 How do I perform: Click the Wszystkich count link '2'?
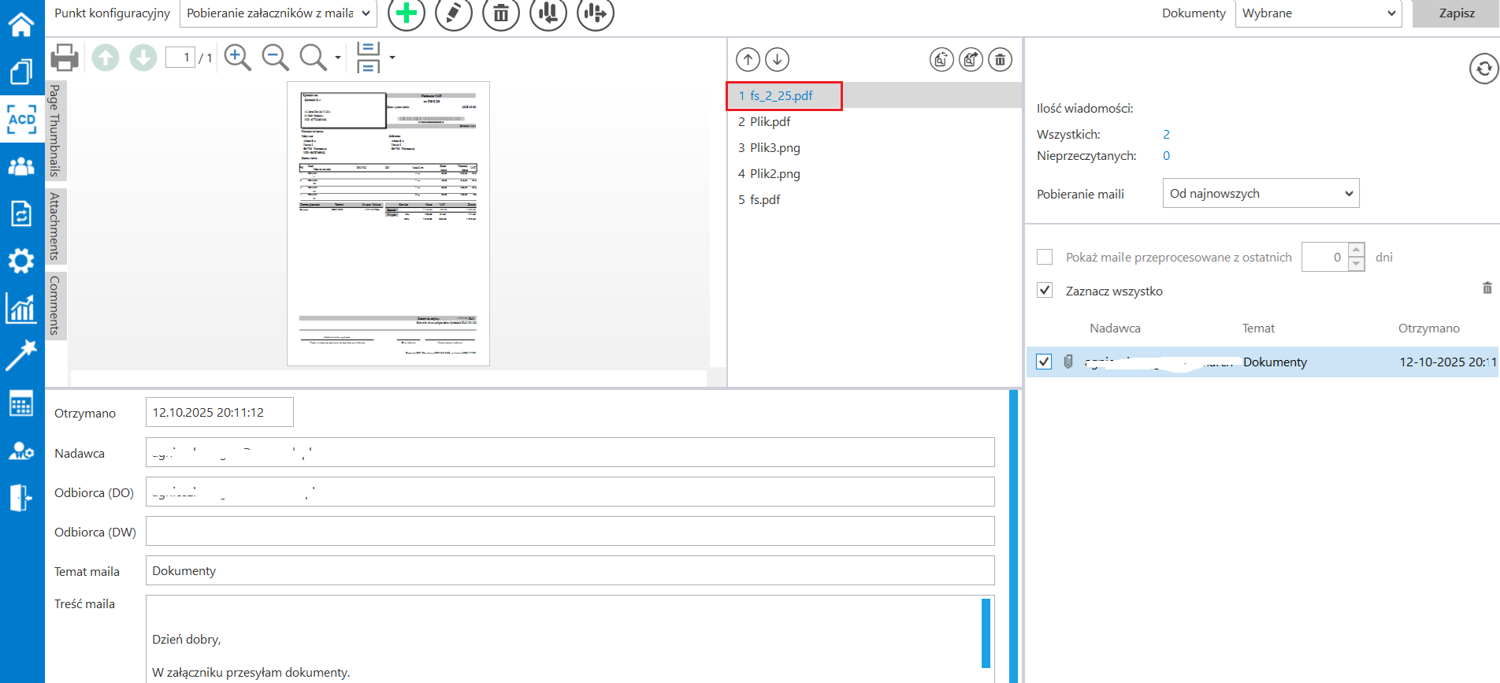click(1166, 135)
